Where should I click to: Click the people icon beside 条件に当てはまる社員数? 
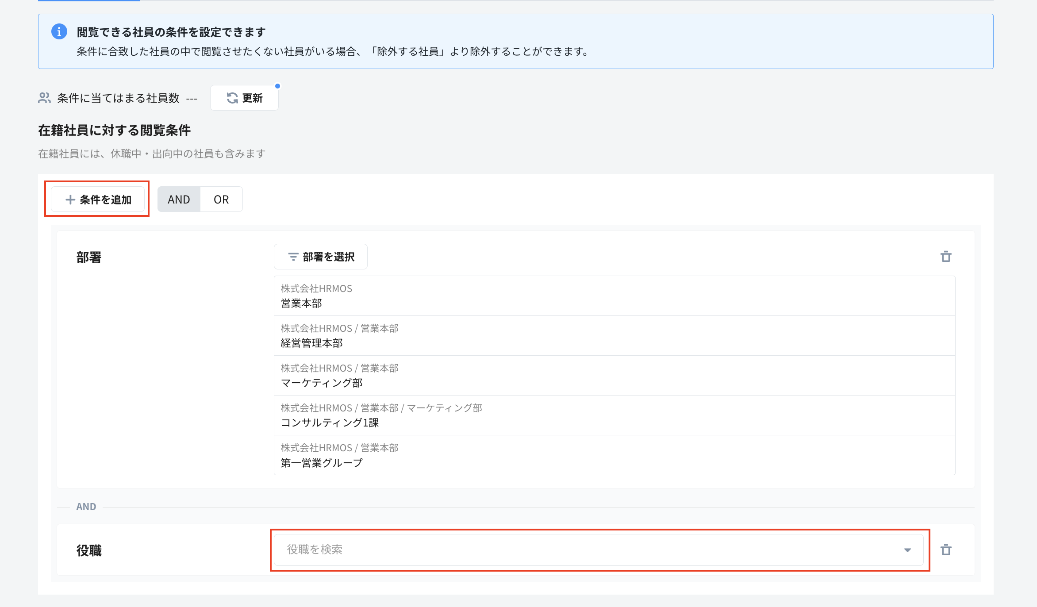44,98
